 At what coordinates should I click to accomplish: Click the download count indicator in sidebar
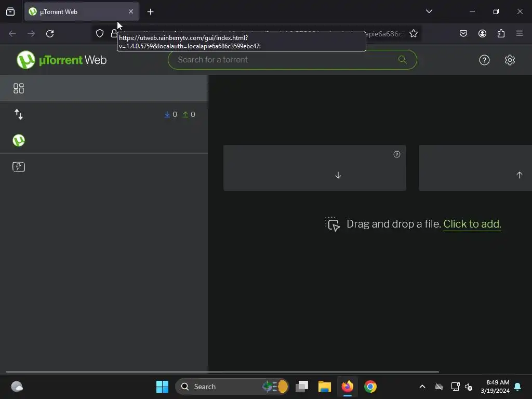click(170, 114)
